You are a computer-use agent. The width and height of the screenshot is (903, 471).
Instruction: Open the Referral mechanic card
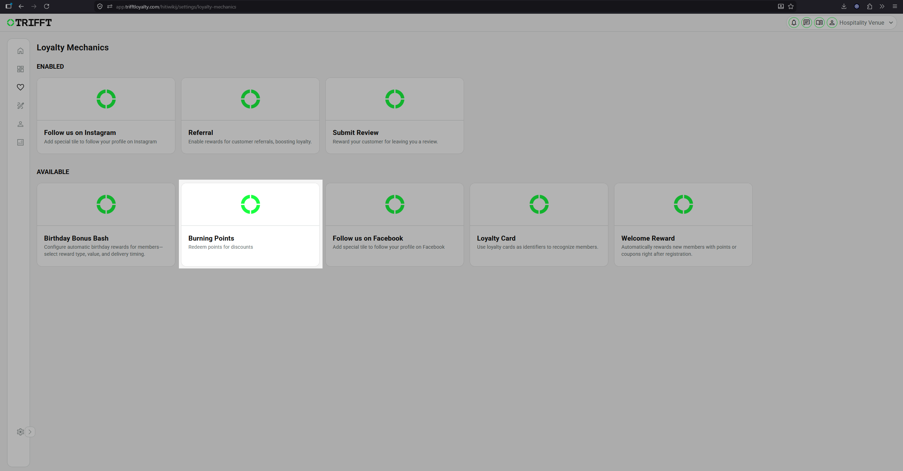coord(250,116)
